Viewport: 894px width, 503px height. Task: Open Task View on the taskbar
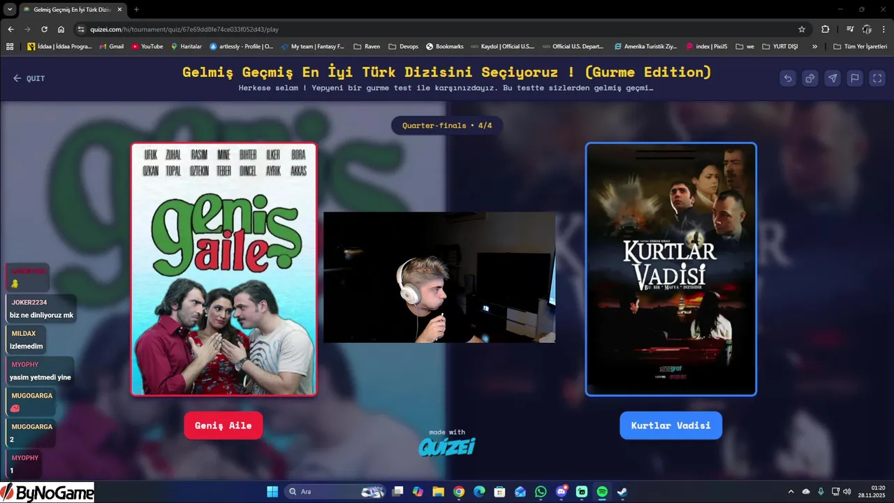click(x=397, y=492)
